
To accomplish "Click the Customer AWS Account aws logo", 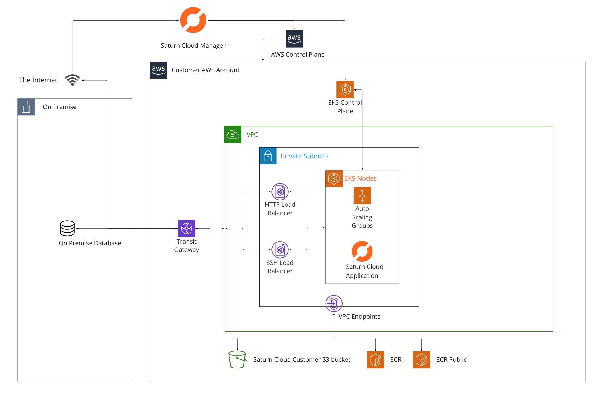I will pos(158,70).
